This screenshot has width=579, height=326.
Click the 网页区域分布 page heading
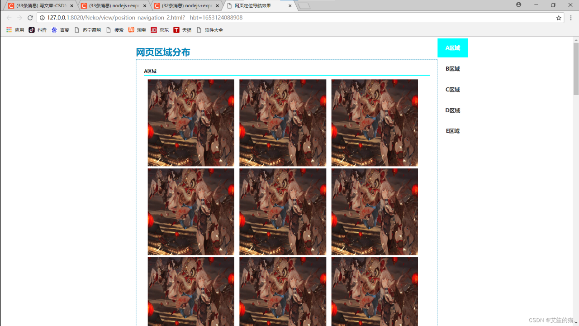tap(163, 52)
